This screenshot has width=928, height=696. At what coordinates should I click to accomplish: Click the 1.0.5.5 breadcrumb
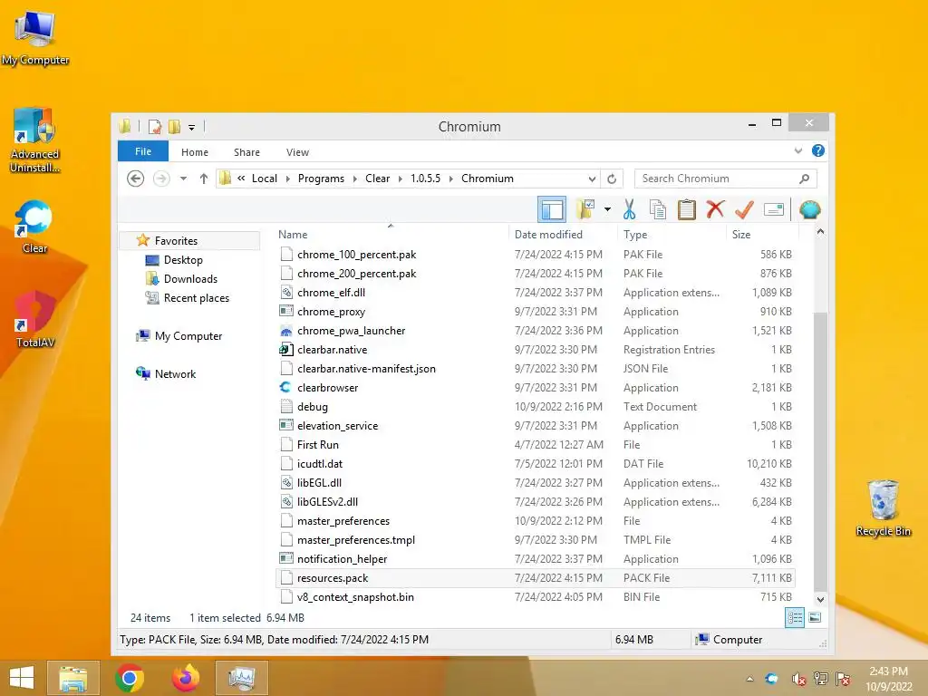click(426, 179)
